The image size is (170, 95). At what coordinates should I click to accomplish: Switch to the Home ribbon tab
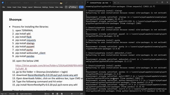point(9,7)
